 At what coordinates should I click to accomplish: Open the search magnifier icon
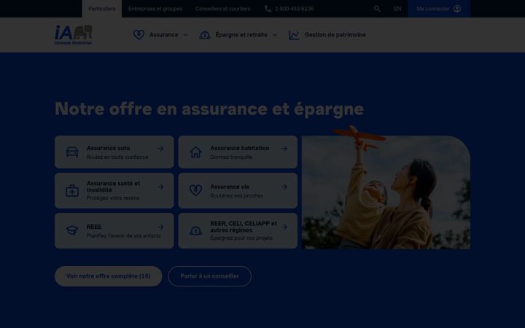[377, 9]
